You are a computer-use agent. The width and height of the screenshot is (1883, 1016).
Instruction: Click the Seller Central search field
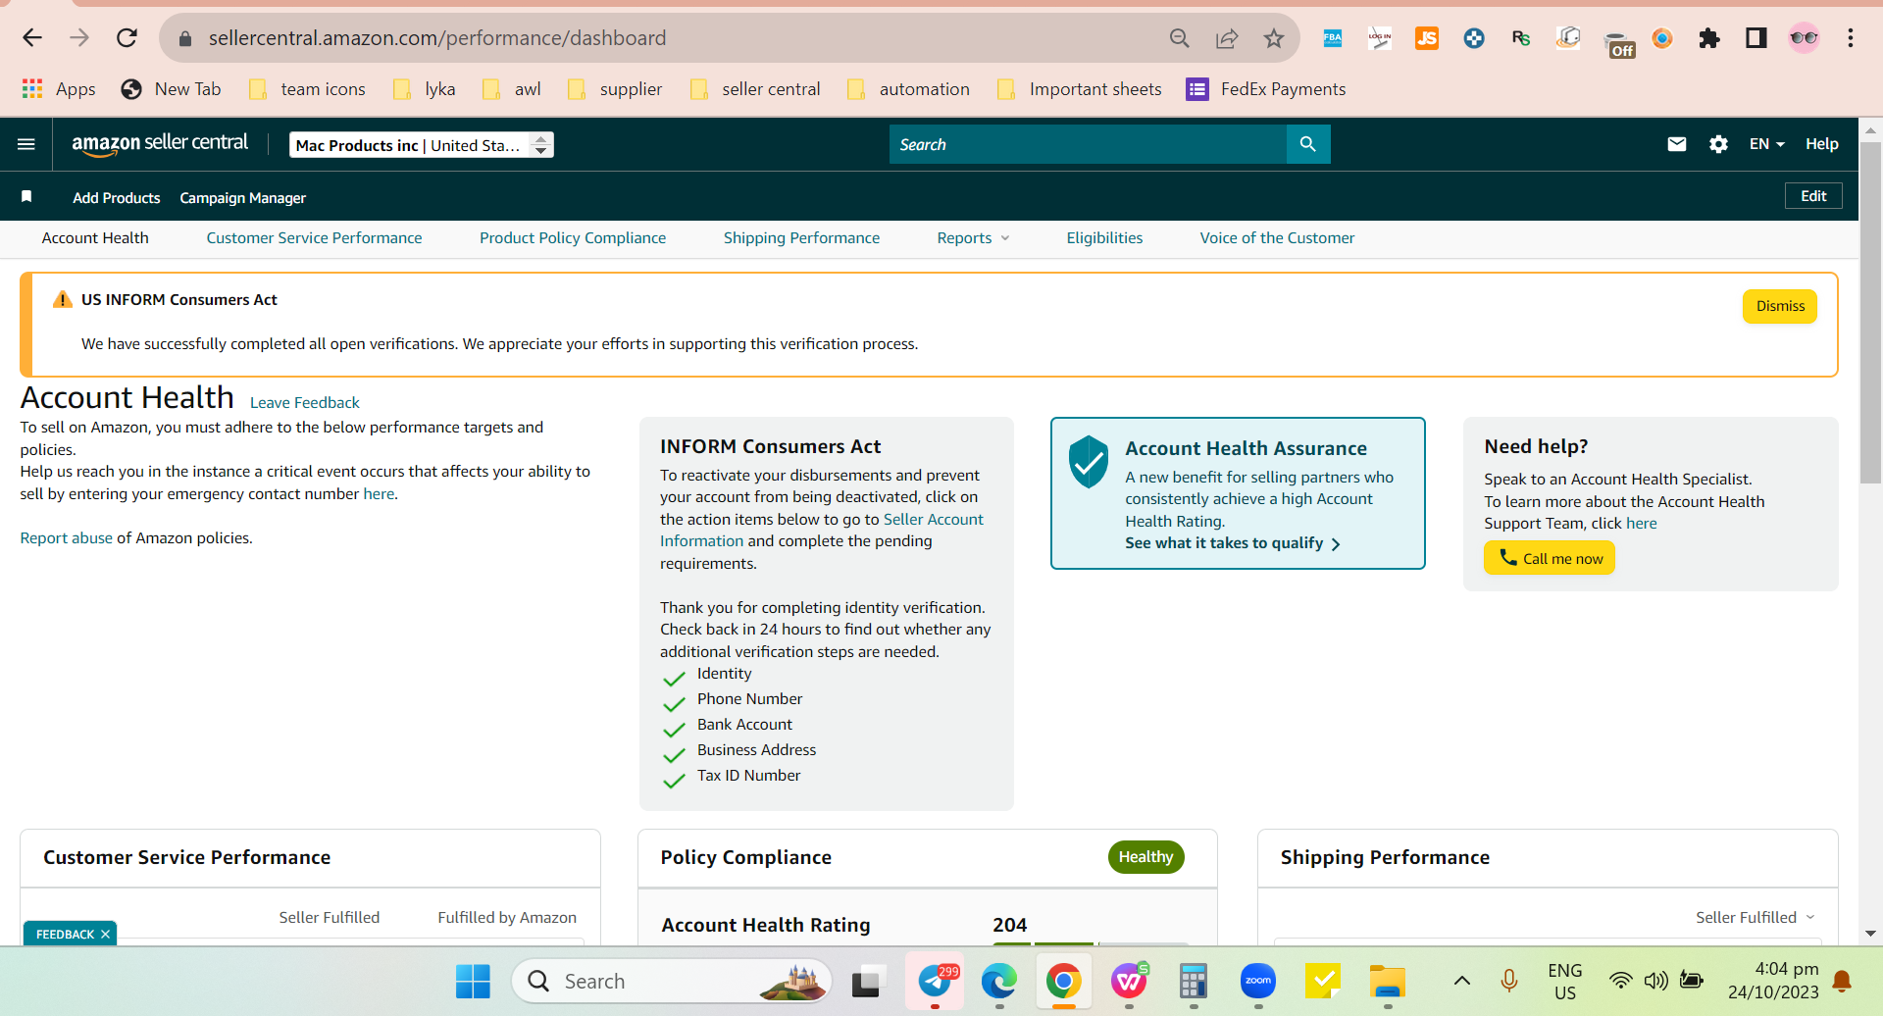(x=1088, y=144)
